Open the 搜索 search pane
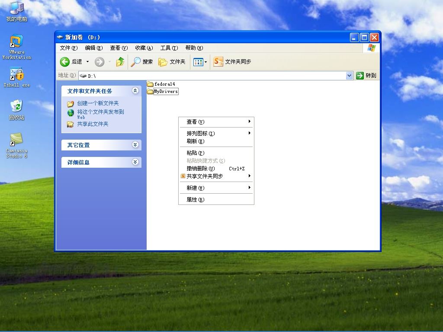Screen dimensions: 443x332 (x=141, y=61)
